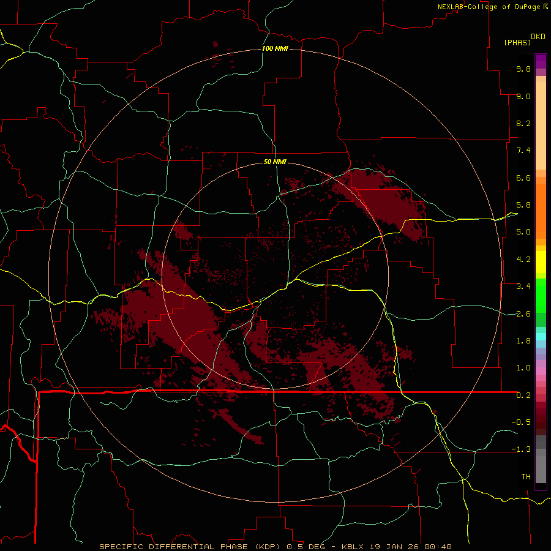Click the bright green segment of the color bar
551x551 pixels.
coord(541,296)
